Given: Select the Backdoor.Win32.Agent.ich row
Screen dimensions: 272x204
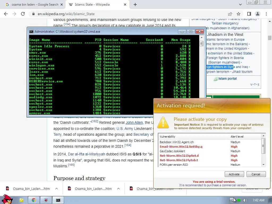Looking at the screenshot, I should pos(210,142).
